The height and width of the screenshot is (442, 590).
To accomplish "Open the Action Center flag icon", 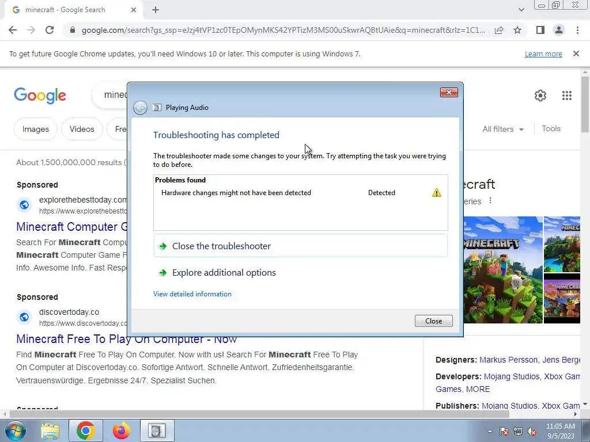I will (x=504, y=432).
